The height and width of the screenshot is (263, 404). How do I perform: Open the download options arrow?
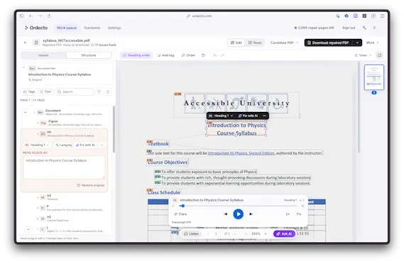(357, 43)
